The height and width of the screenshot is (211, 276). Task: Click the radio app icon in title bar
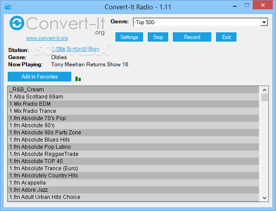point(8,7)
